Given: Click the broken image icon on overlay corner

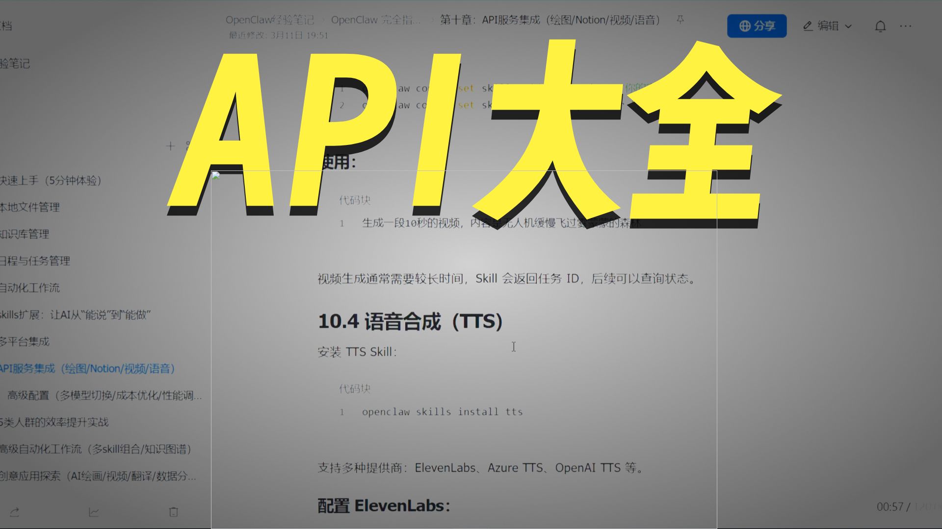Looking at the screenshot, I should pos(215,175).
